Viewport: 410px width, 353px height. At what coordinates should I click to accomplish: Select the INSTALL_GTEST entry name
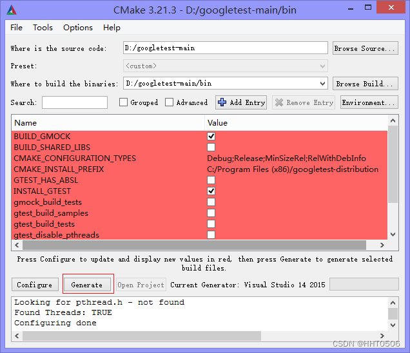click(42, 191)
